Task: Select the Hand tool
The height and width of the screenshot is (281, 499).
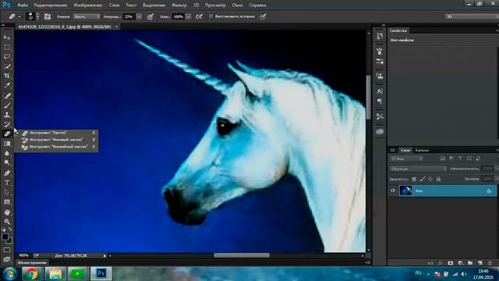Action: (x=7, y=212)
